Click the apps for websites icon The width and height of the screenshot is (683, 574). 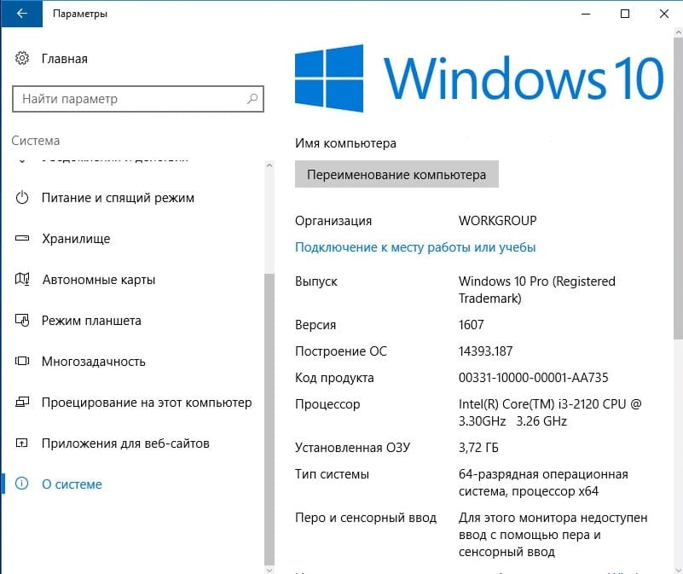[x=22, y=444]
